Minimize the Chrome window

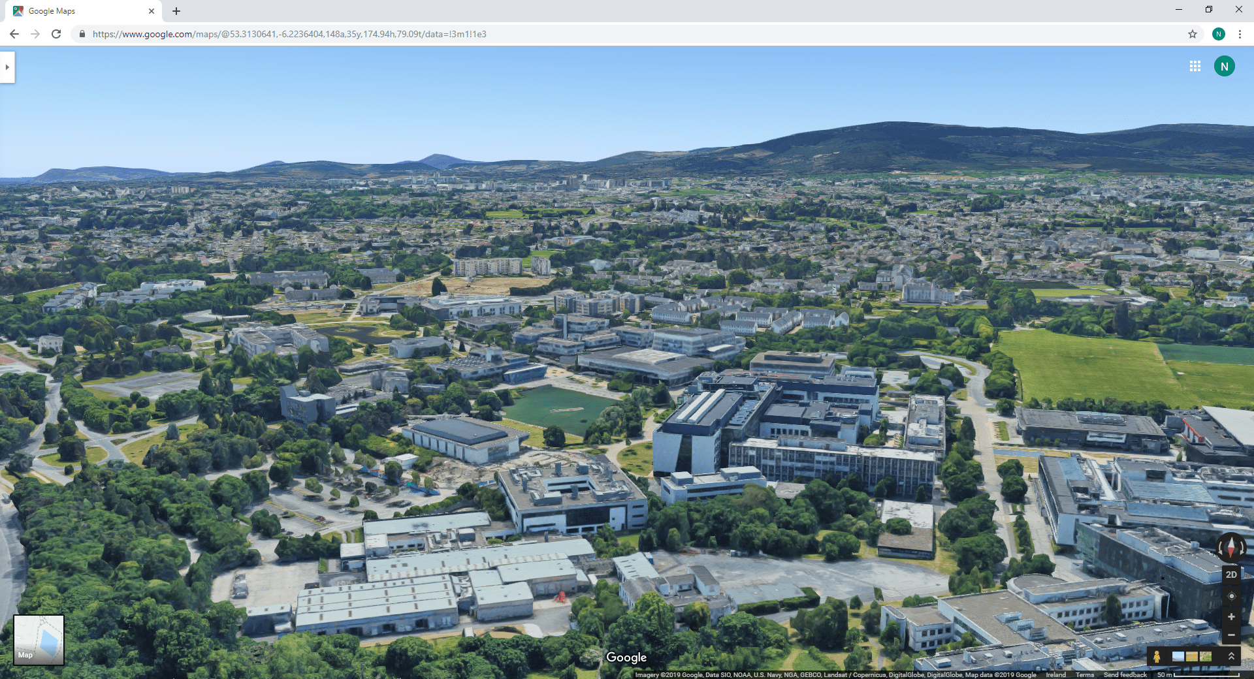coord(1179,9)
